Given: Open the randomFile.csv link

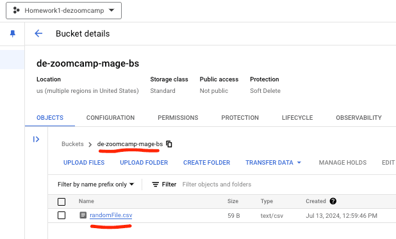Looking at the screenshot, I should click(111, 215).
